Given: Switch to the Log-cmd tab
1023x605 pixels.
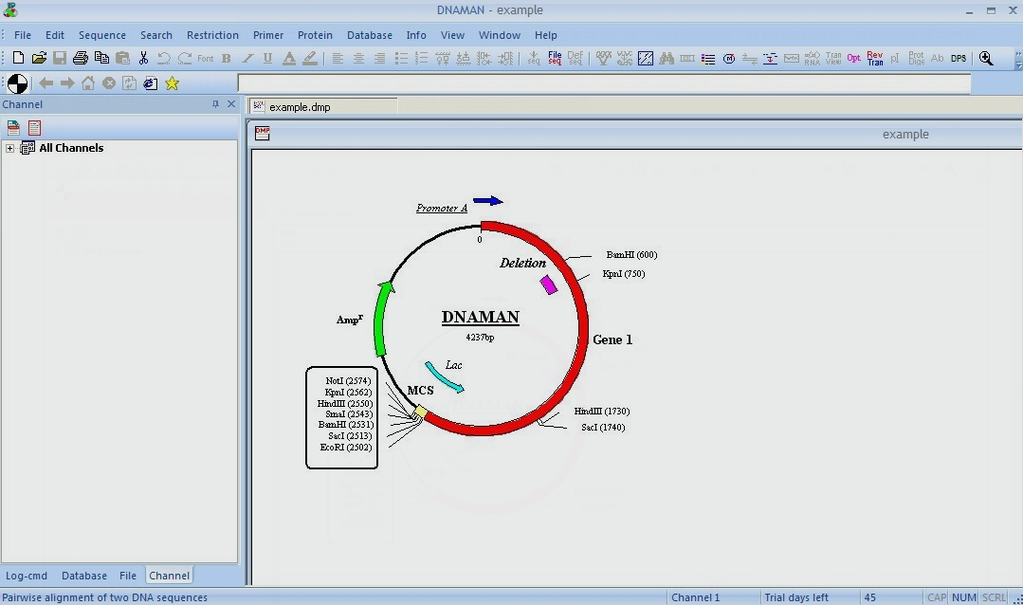Looking at the screenshot, I should [x=27, y=576].
